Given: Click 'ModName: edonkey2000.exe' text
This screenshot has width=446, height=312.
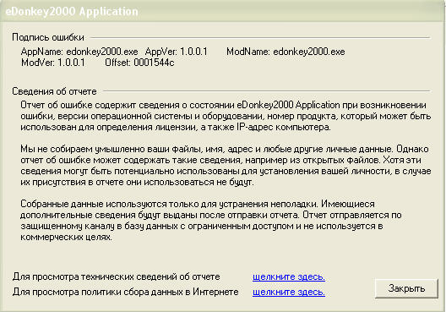Looking at the screenshot, I should [x=286, y=52].
